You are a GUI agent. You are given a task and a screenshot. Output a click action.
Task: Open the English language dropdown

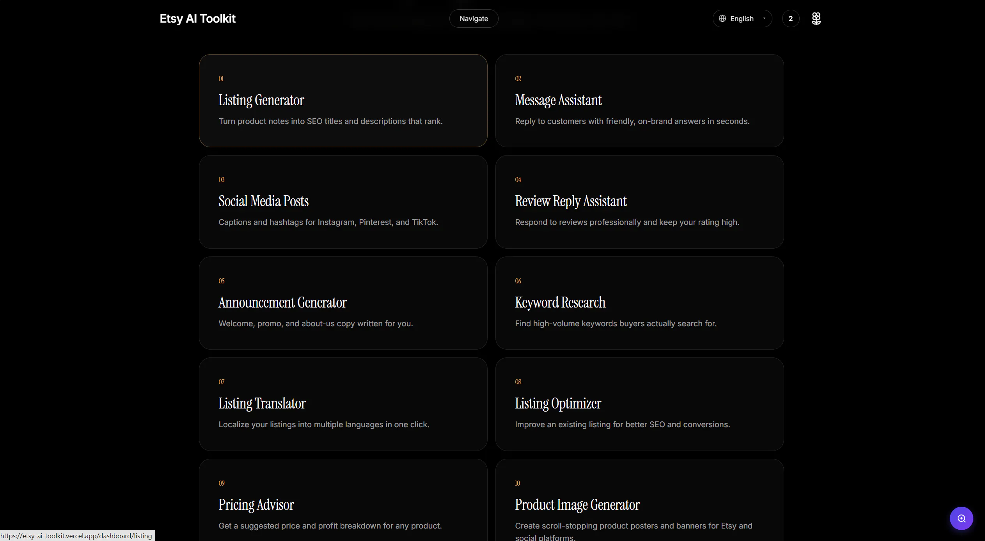point(742,18)
